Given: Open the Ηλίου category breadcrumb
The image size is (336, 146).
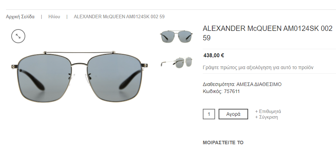Looking at the screenshot, I should [54, 17].
